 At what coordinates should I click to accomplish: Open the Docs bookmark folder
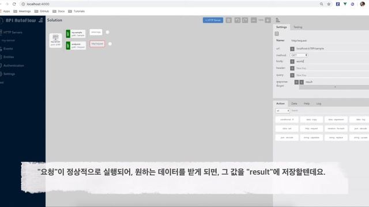tap(59, 11)
